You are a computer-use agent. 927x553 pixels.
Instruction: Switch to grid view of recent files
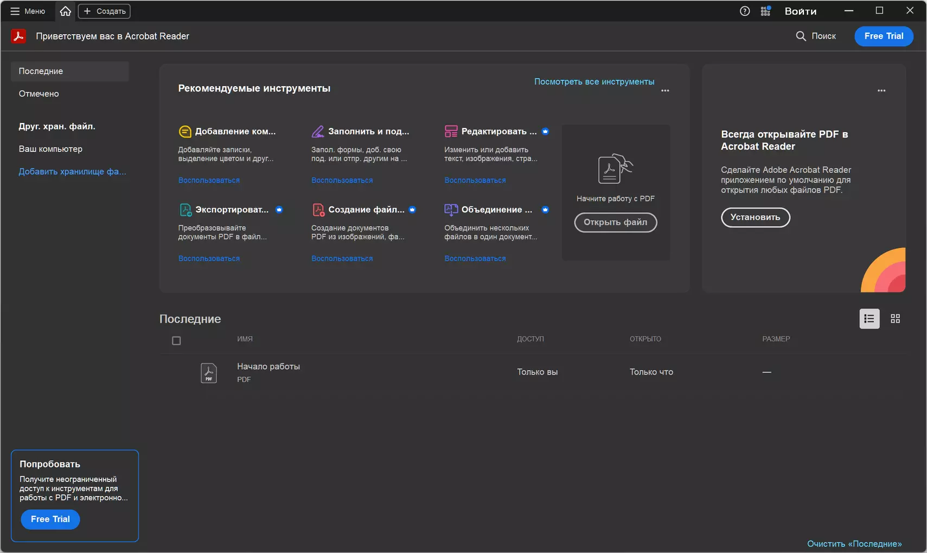pyautogui.click(x=895, y=319)
